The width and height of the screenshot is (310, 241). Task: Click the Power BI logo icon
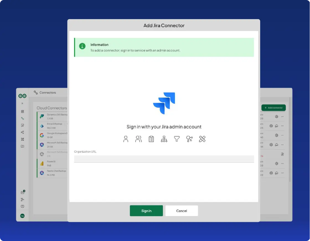tap(42, 163)
